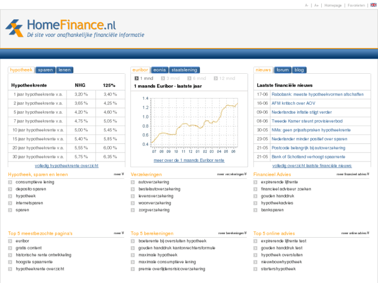Open 'hypotheekrente overzicht' link
378x283 pixels.
pos(40,269)
